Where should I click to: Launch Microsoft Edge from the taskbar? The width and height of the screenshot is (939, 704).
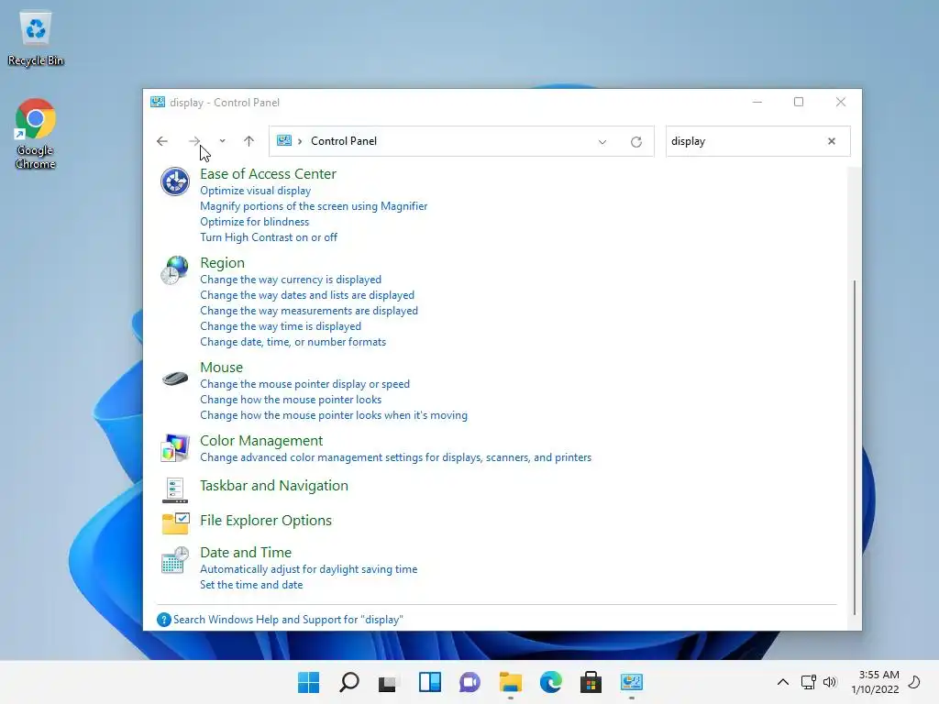(x=551, y=682)
